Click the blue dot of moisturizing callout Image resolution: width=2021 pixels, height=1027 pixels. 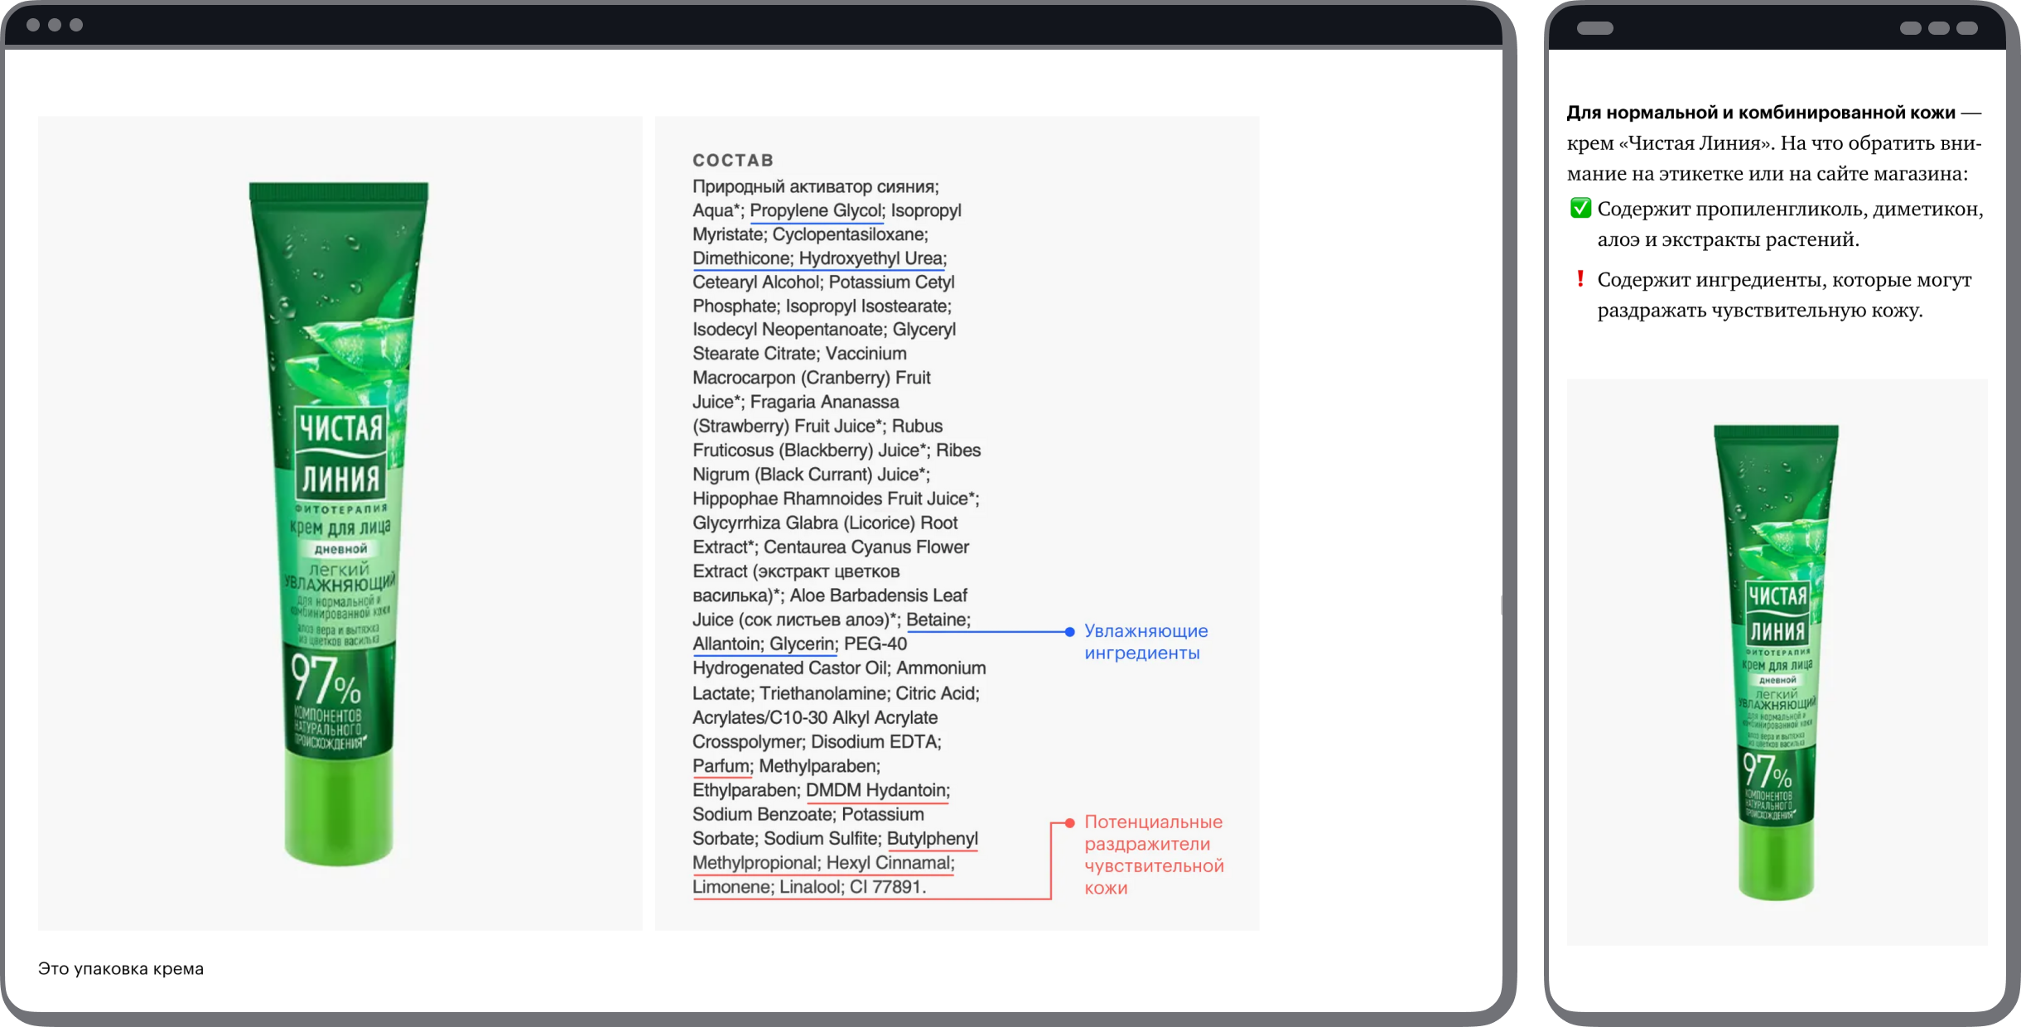pyautogui.click(x=1069, y=632)
